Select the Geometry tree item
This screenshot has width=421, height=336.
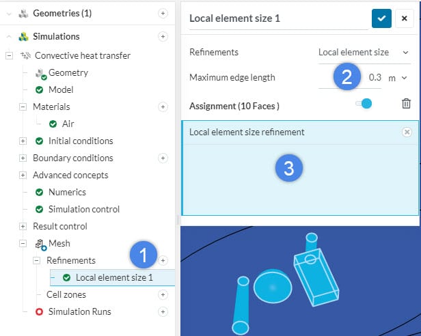click(x=68, y=72)
